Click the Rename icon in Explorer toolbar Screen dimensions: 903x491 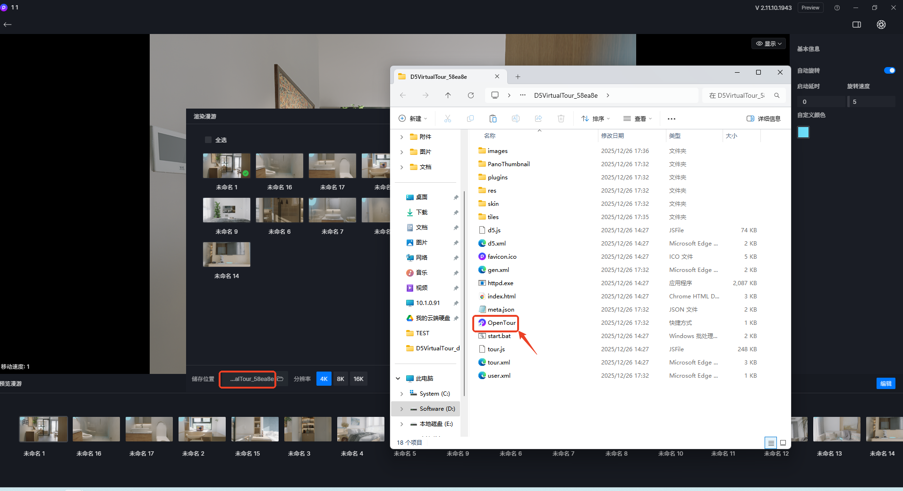click(516, 119)
